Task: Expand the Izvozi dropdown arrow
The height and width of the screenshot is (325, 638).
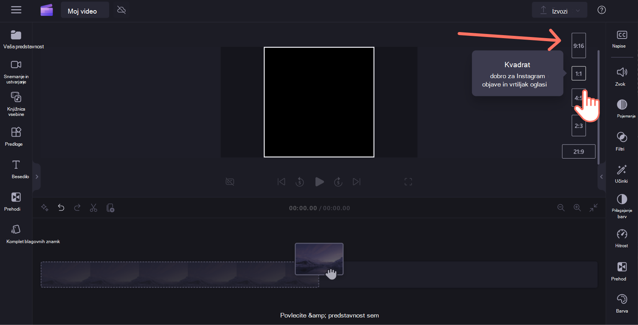Action: (x=578, y=11)
